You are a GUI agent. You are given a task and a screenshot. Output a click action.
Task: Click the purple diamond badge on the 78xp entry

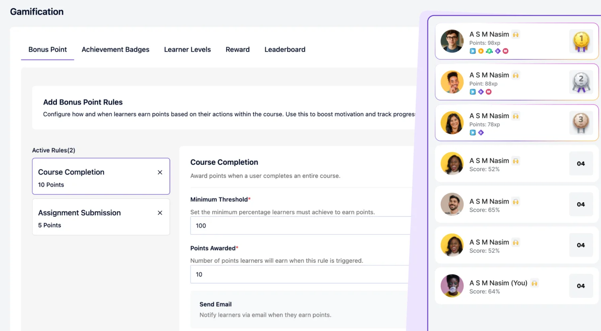pyautogui.click(x=481, y=132)
